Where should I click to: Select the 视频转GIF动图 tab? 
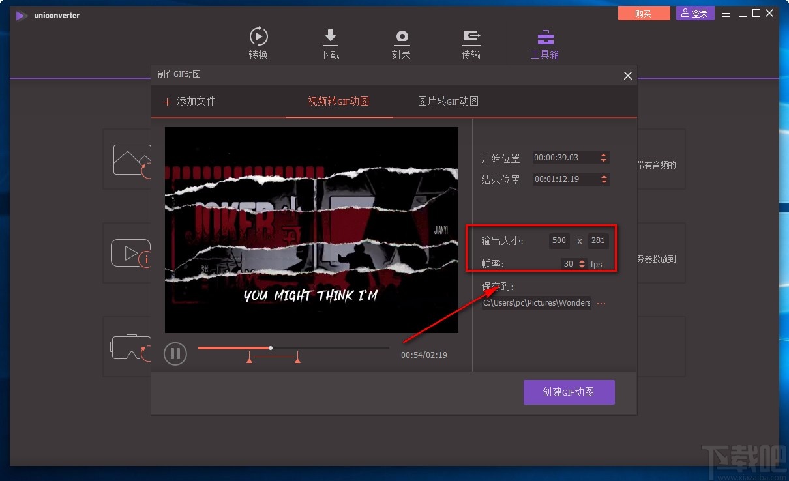coord(338,101)
